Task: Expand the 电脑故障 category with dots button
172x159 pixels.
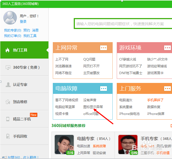Action: (x=103, y=88)
